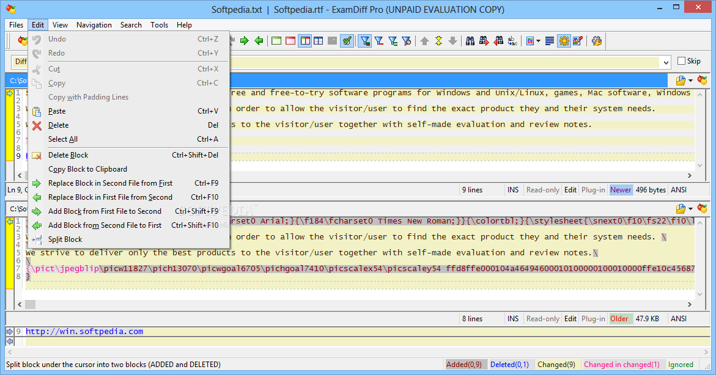Open options via the gear-wrench icon
716x375 pixels.
(596, 41)
